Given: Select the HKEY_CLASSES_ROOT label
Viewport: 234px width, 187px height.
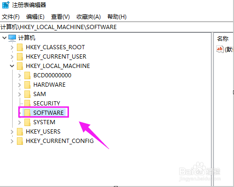Looking at the screenshot, I should pyautogui.click(x=55, y=47).
